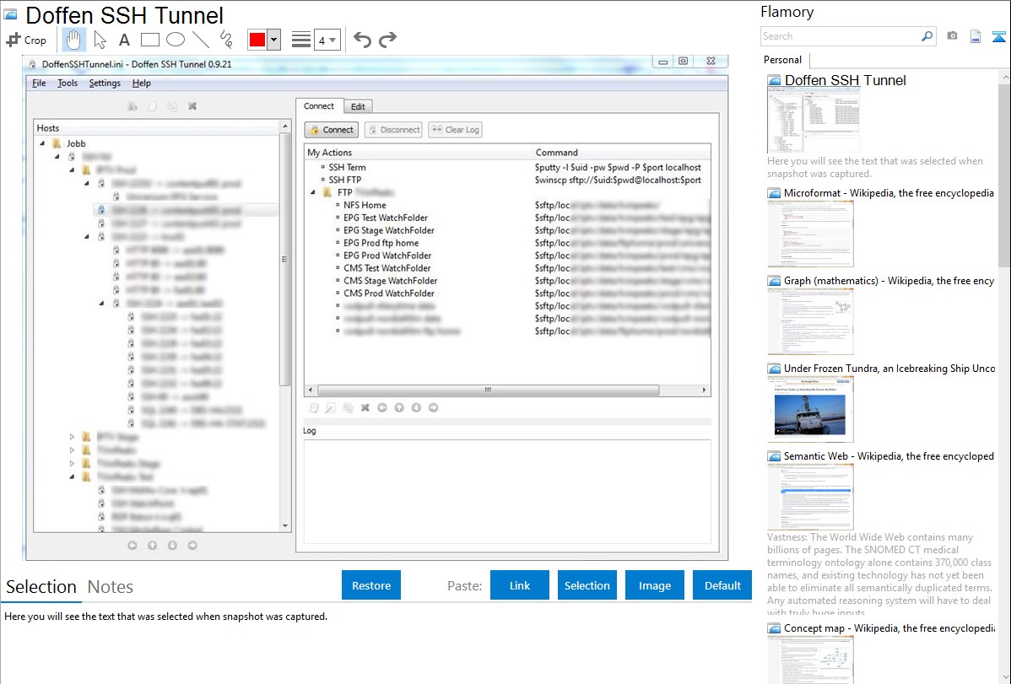1011x684 pixels.
Task: Activate the hand pan tool
Action: pyautogui.click(x=73, y=40)
